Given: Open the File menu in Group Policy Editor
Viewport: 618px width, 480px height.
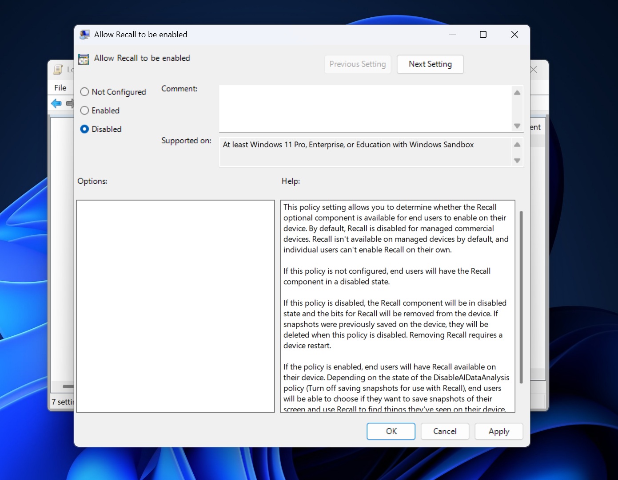Looking at the screenshot, I should click(60, 87).
